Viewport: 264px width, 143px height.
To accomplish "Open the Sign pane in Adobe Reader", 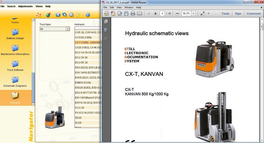I will coord(238,14).
